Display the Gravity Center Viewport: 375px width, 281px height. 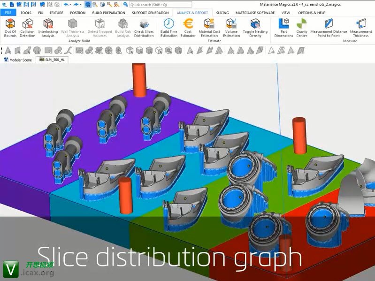(302, 28)
